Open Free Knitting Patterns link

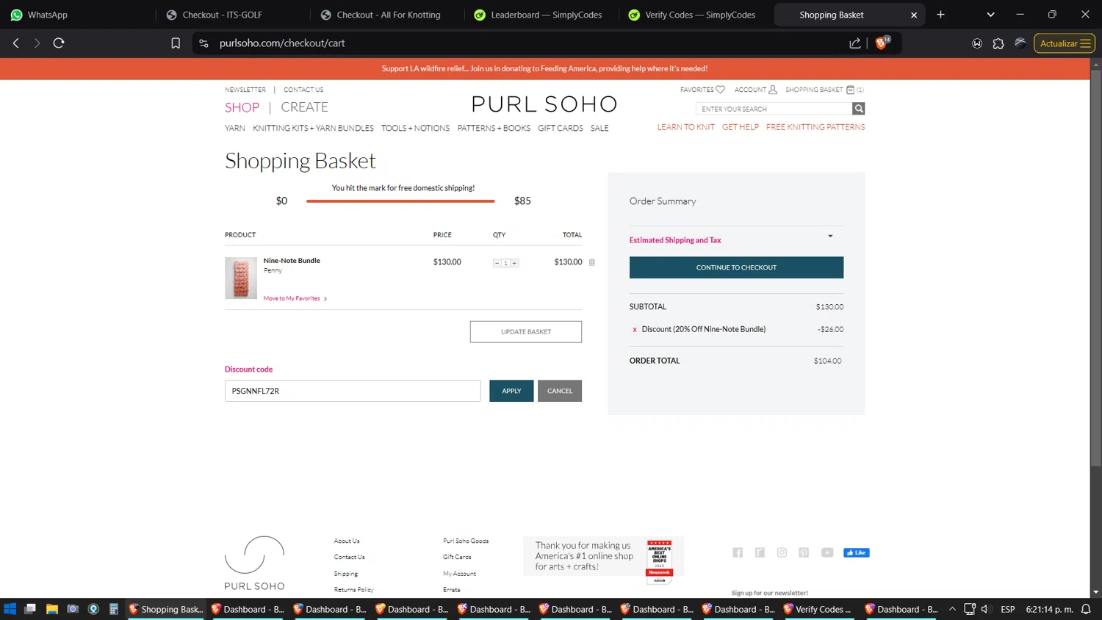(x=815, y=127)
